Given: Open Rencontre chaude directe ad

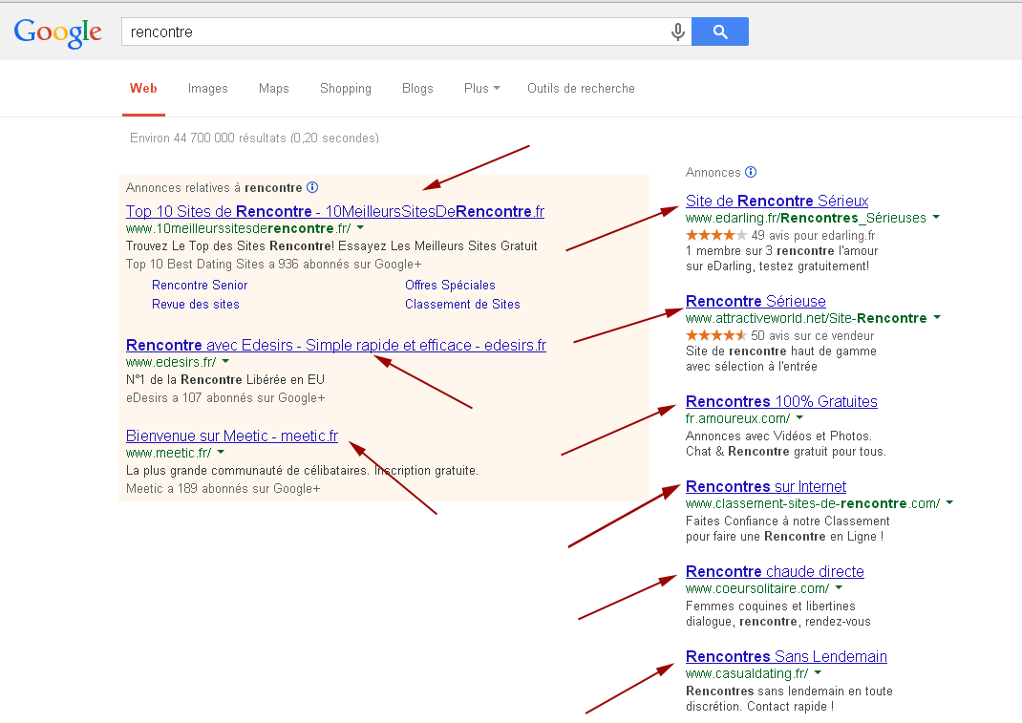Looking at the screenshot, I should tap(775, 572).
